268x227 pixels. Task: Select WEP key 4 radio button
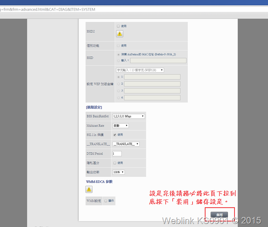point(118,98)
